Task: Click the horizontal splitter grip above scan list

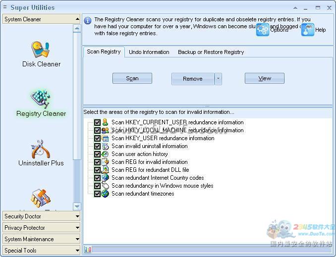Action: coord(207,106)
